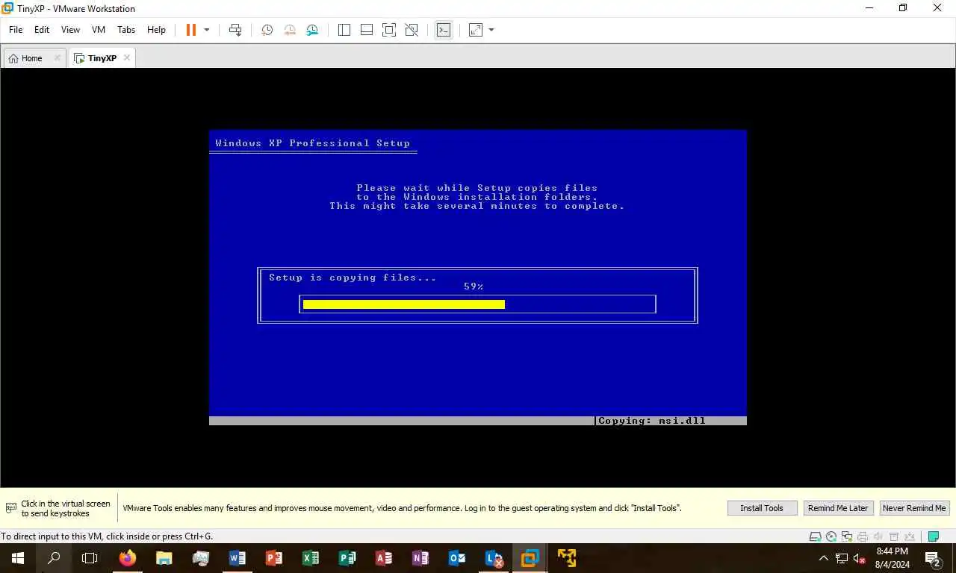Viewport: 956px width, 573px height.
Task: Click the printer device status icon
Action: (x=863, y=536)
